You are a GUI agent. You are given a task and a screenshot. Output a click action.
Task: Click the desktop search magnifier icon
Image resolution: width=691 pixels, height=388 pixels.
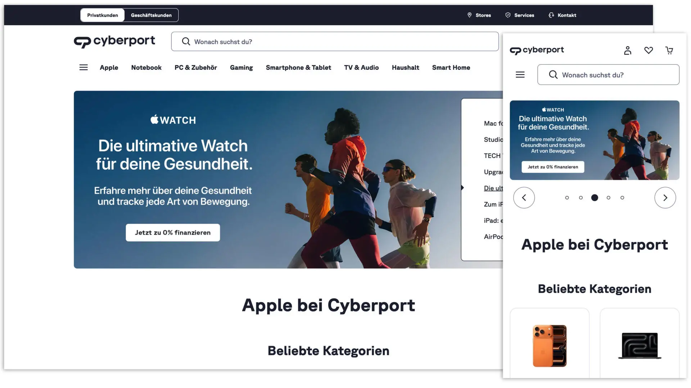point(186,42)
